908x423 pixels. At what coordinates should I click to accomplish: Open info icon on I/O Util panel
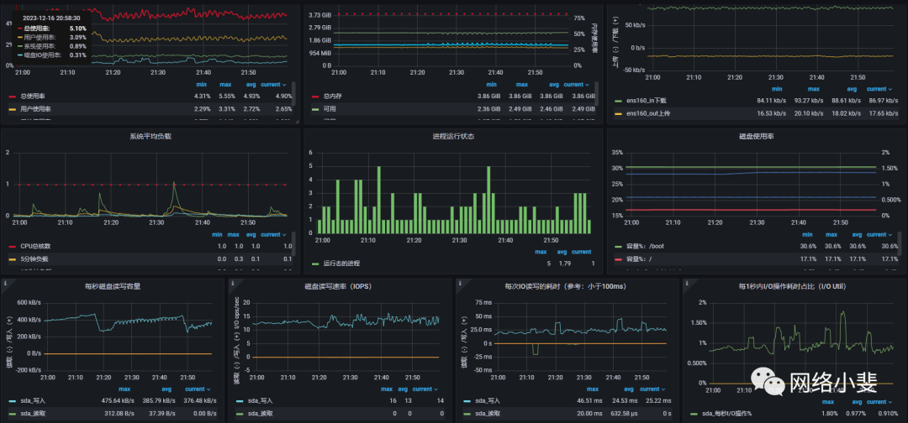coord(688,283)
